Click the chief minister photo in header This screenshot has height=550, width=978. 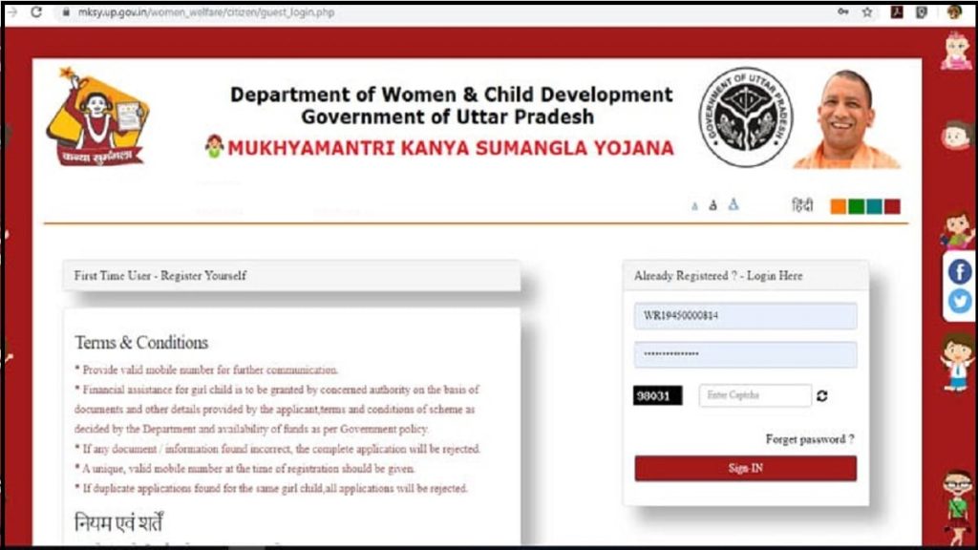pos(847,118)
